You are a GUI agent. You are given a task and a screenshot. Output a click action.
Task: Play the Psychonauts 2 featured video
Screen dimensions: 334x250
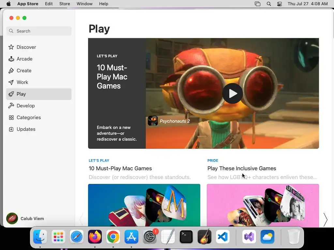232,93
